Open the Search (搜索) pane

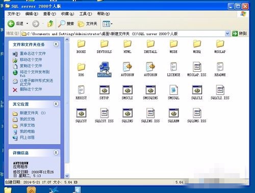tap(66, 24)
